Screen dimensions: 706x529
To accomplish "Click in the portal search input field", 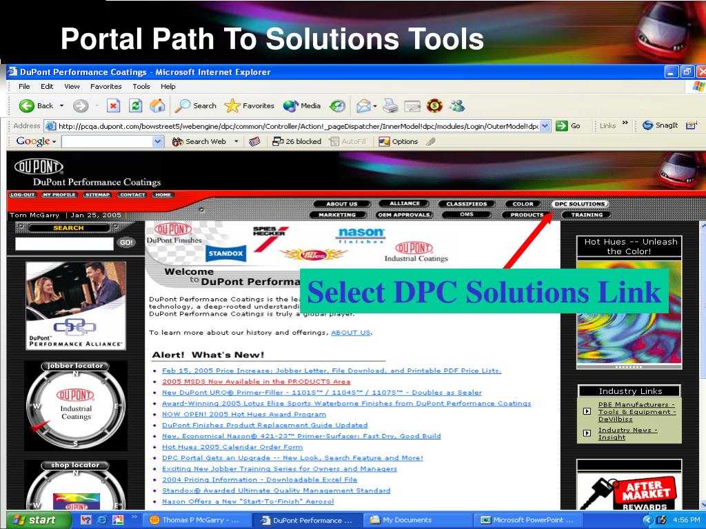I will pyautogui.click(x=64, y=243).
